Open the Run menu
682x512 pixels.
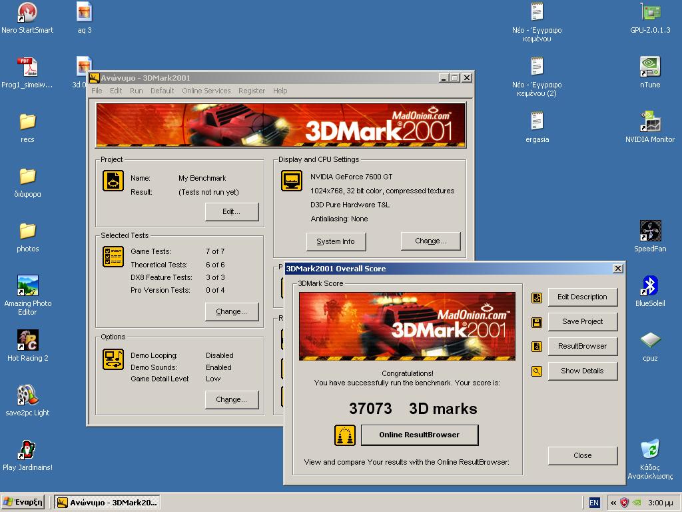pyautogui.click(x=136, y=91)
